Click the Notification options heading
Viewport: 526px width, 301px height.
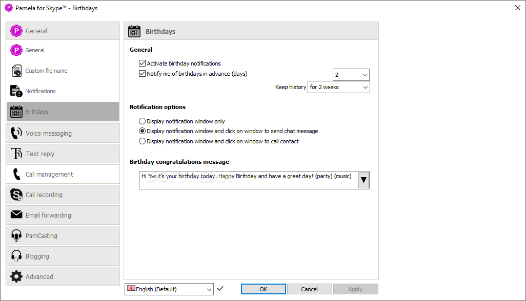click(x=157, y=107)
